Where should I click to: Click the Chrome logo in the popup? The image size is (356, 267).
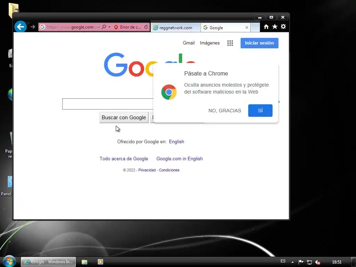coord(169,92)
